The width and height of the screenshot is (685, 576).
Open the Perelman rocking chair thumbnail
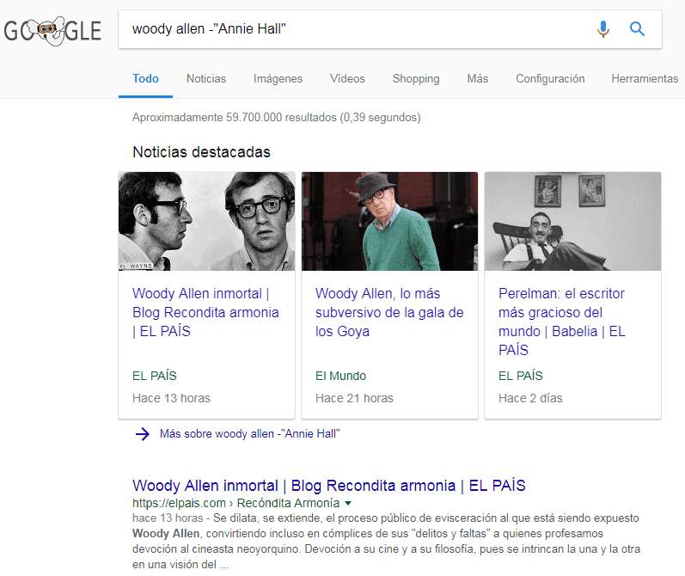coord(572,221)
